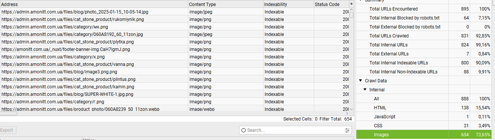
Task: Select Total External URLs row
Action: click(424, 54)
